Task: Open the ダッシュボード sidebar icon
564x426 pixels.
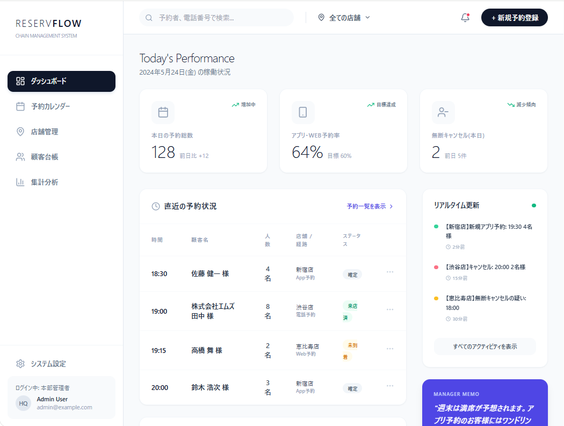Action: point(20,81)
